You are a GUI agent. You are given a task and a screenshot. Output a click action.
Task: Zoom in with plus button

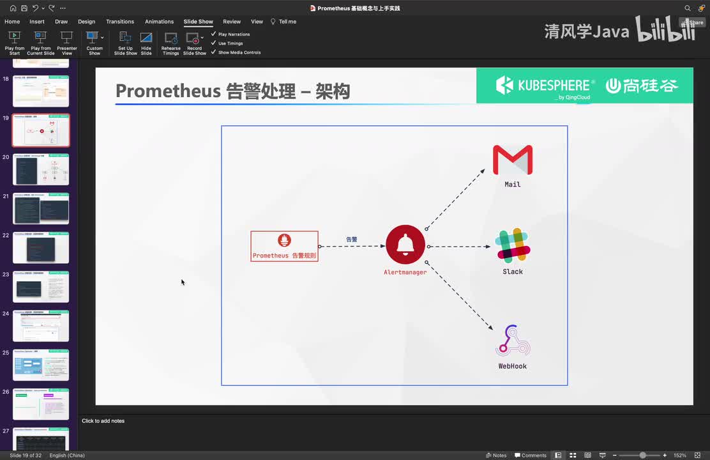click(665, 456)
